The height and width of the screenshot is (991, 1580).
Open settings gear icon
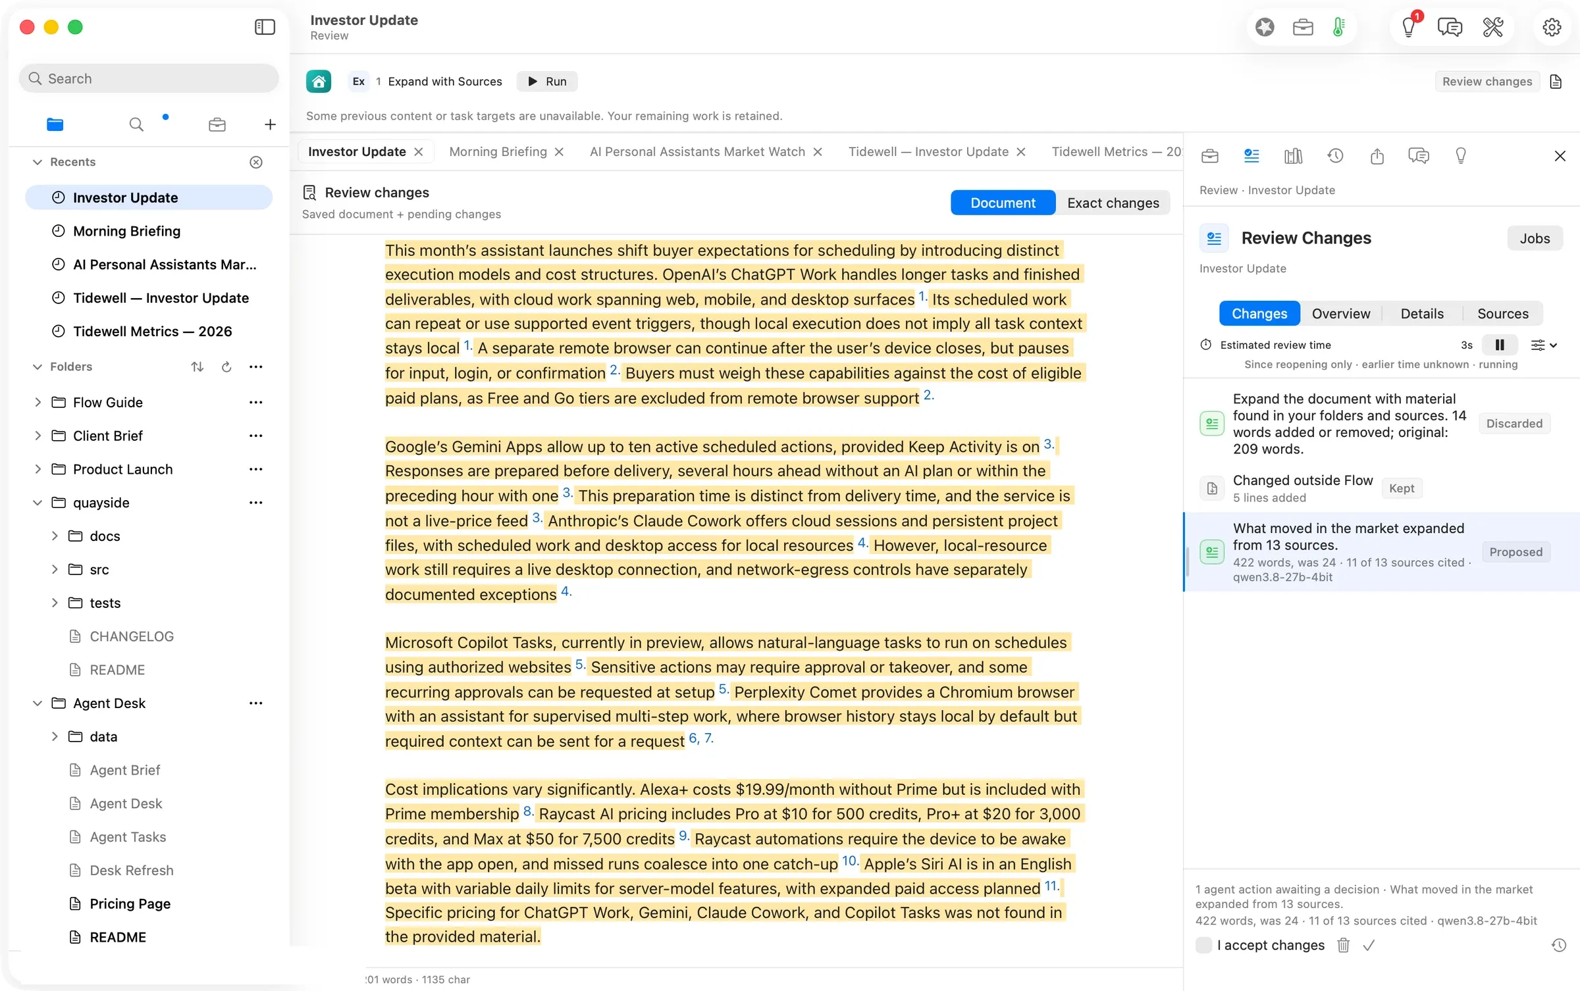click(1552, 27)
